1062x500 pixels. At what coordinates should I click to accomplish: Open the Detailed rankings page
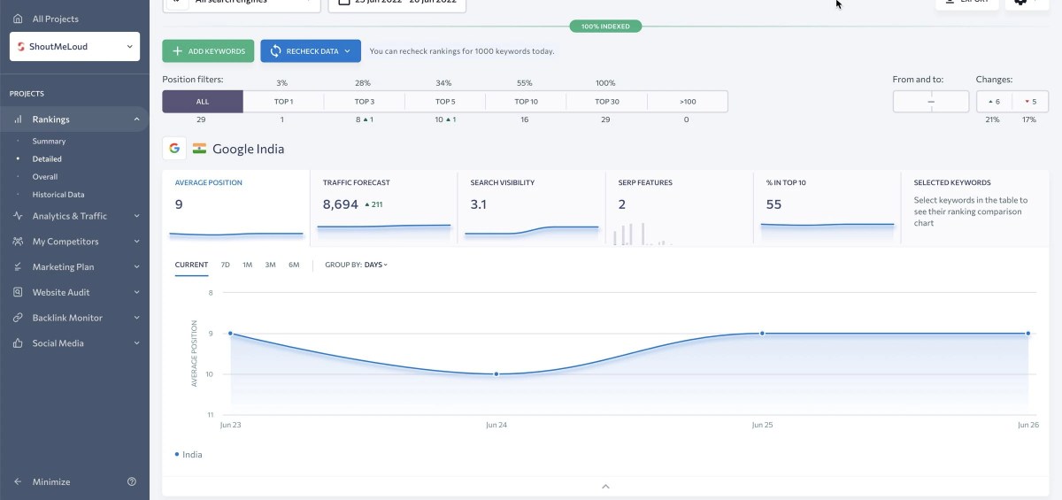point(47,159)
